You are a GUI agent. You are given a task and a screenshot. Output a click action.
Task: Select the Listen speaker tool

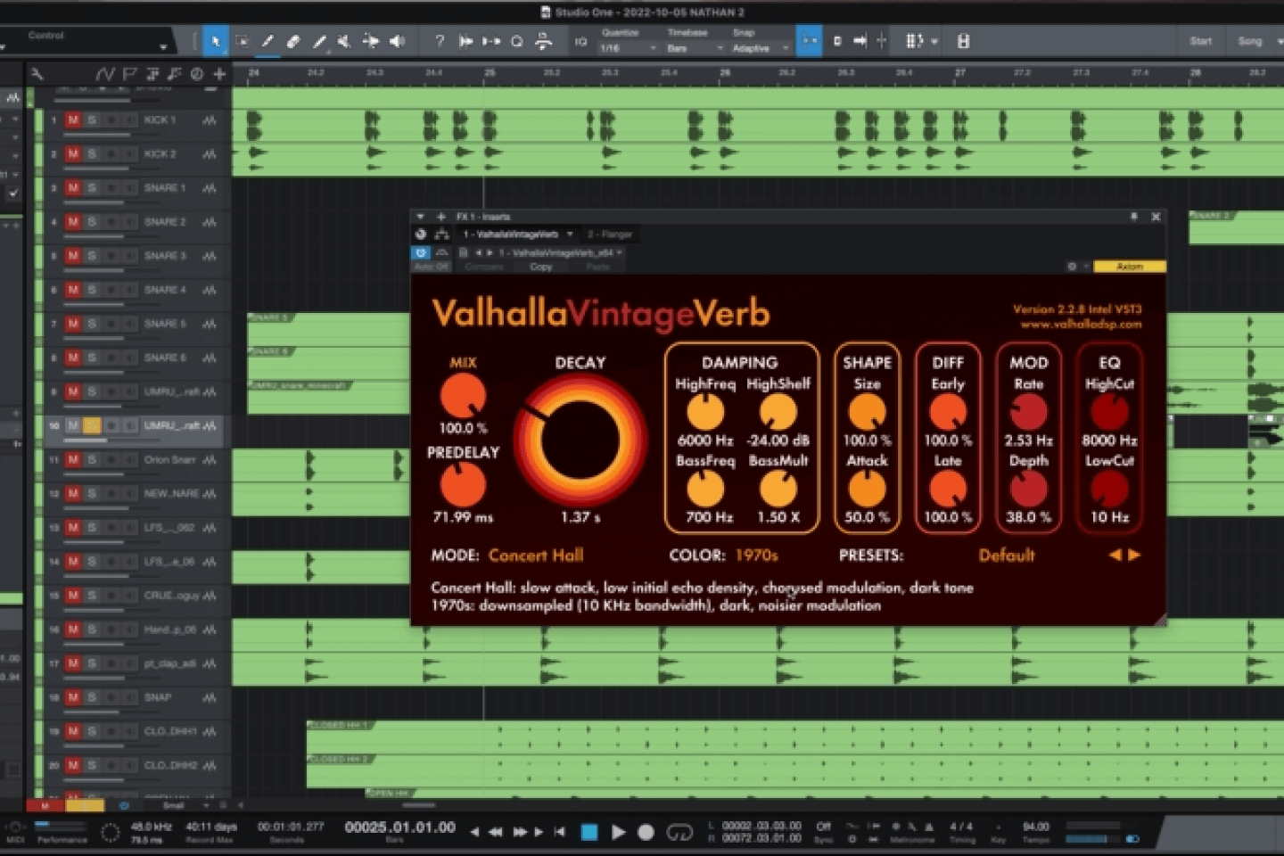[396, 41]
